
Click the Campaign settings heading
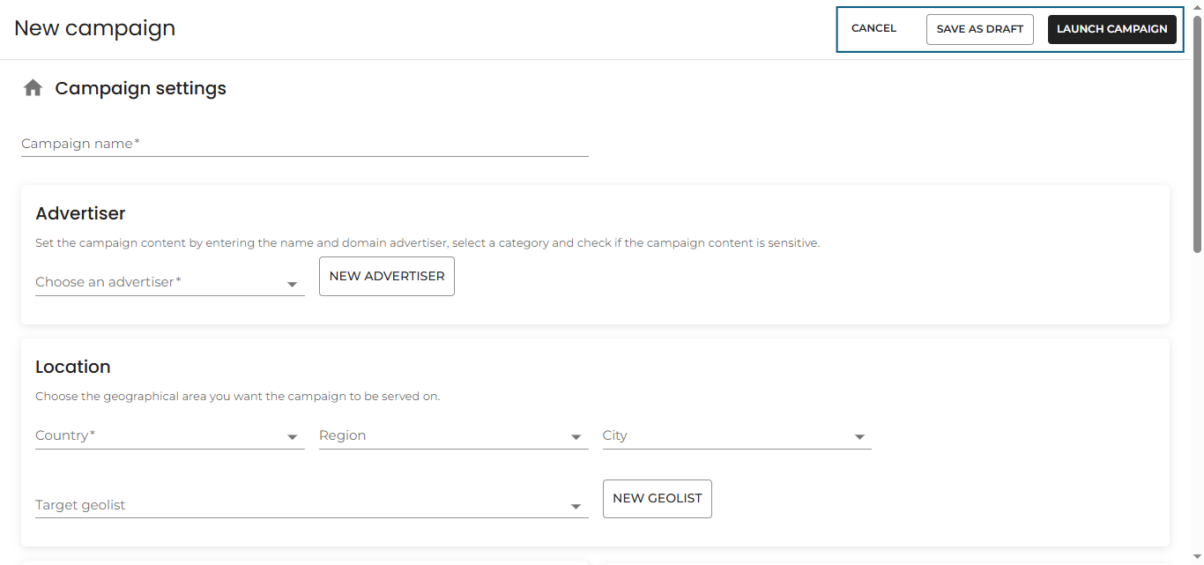coord(140,88)
